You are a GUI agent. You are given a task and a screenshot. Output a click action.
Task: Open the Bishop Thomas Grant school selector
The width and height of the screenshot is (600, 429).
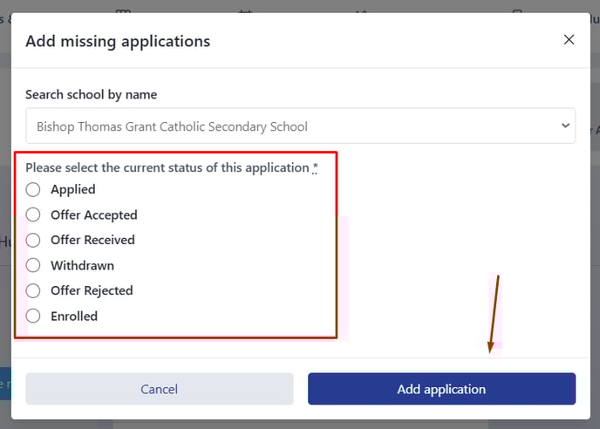300,126
